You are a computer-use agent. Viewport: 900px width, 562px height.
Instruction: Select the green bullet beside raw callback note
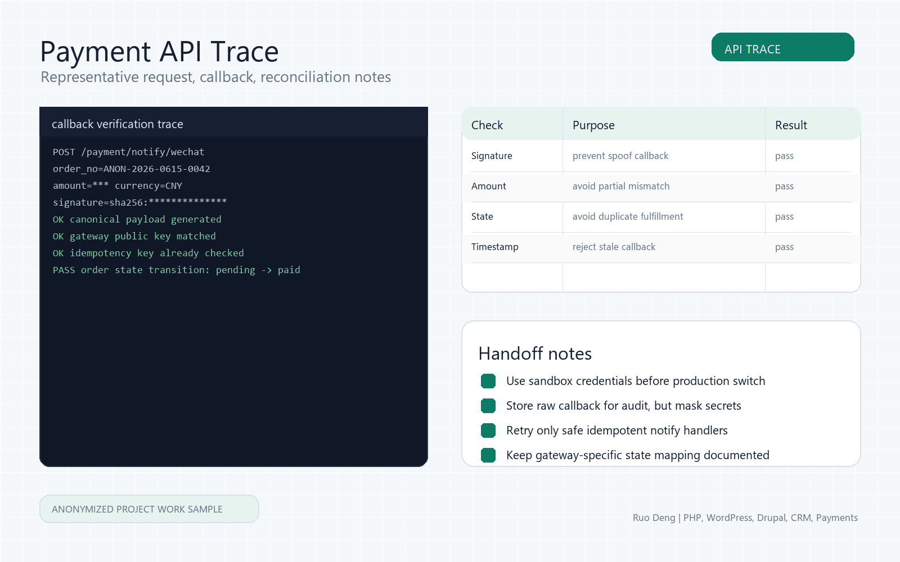(488, 406)
